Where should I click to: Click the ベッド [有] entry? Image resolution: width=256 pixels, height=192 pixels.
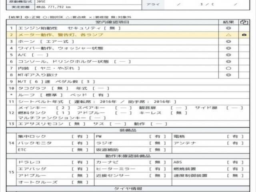tap(90, 95)
